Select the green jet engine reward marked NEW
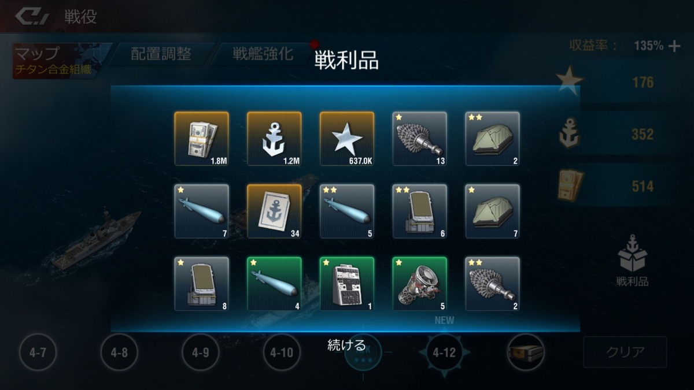Image resolution: width=694 pixels, height=390 pixels. click(420, 284)
